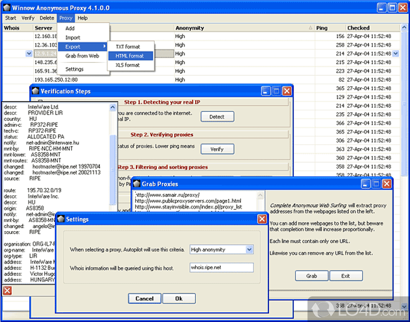Close the whois panel with red X
Image resolution: width=410 pixels, height=322 pixels.
pyautogui.click(x=7, y=291)
